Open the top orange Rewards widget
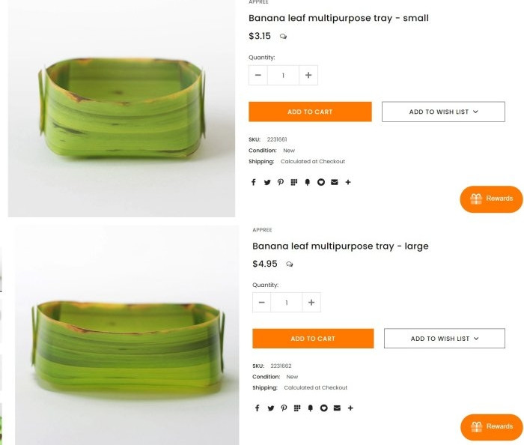This screenshot has height=445, width=524. (x=491, y=199)
